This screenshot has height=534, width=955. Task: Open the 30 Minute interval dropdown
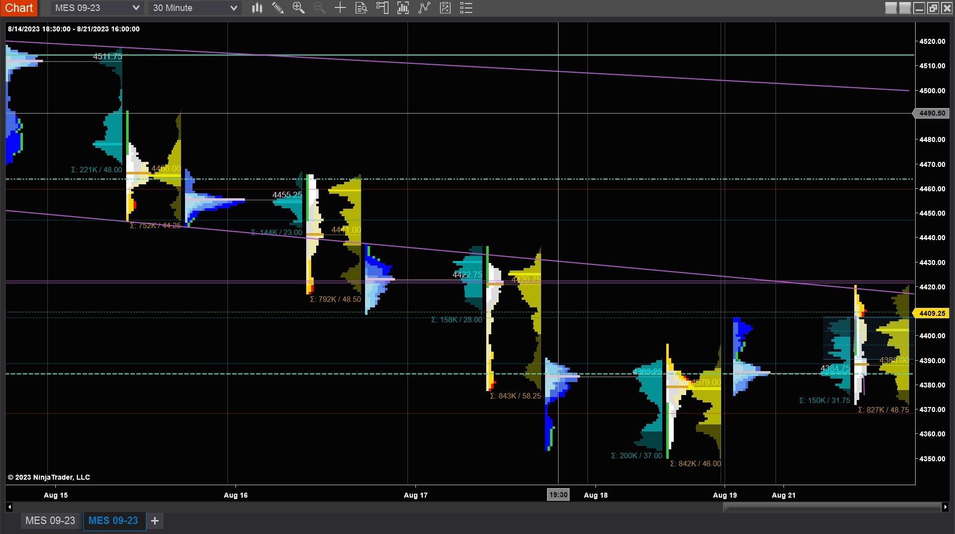tap(195, 8)
